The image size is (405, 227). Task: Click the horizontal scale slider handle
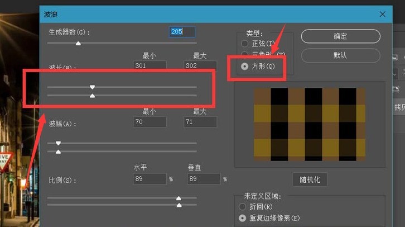(179, 198)
